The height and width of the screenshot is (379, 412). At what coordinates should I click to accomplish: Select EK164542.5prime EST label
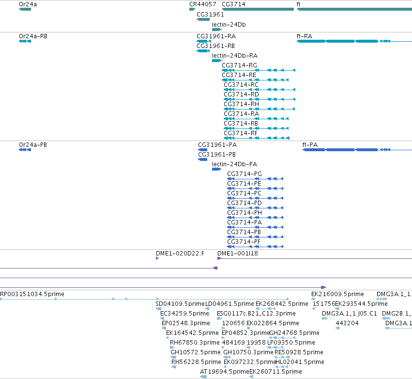(192, 333)
